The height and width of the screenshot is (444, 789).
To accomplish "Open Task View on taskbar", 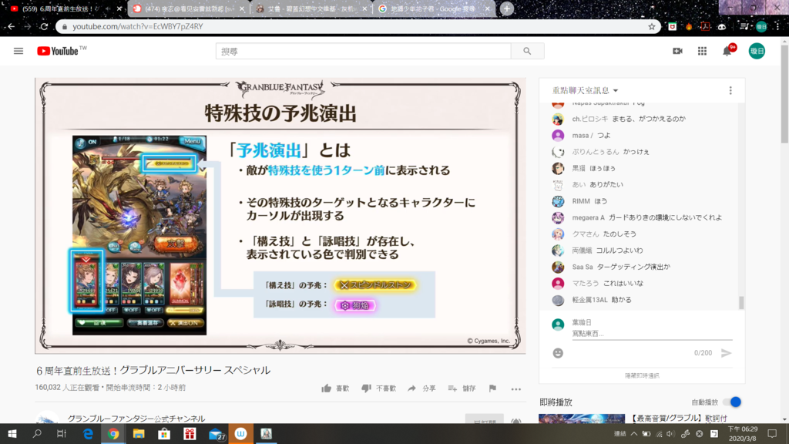I will point(62,433).
